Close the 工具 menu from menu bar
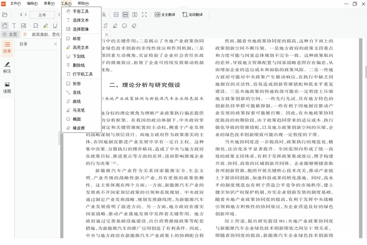367x245 pixels. (x=66, y=3)
